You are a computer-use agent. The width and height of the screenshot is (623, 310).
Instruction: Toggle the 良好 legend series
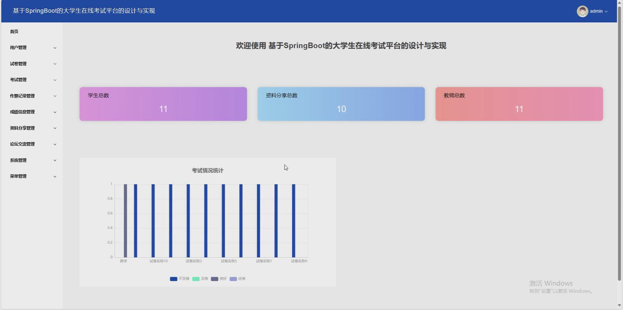click(x=219, y=279)
